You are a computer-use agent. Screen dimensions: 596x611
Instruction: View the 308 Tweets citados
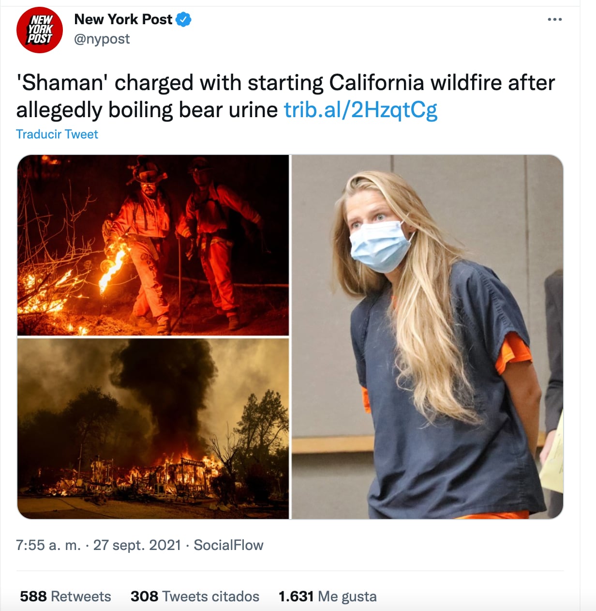(194, 596)
